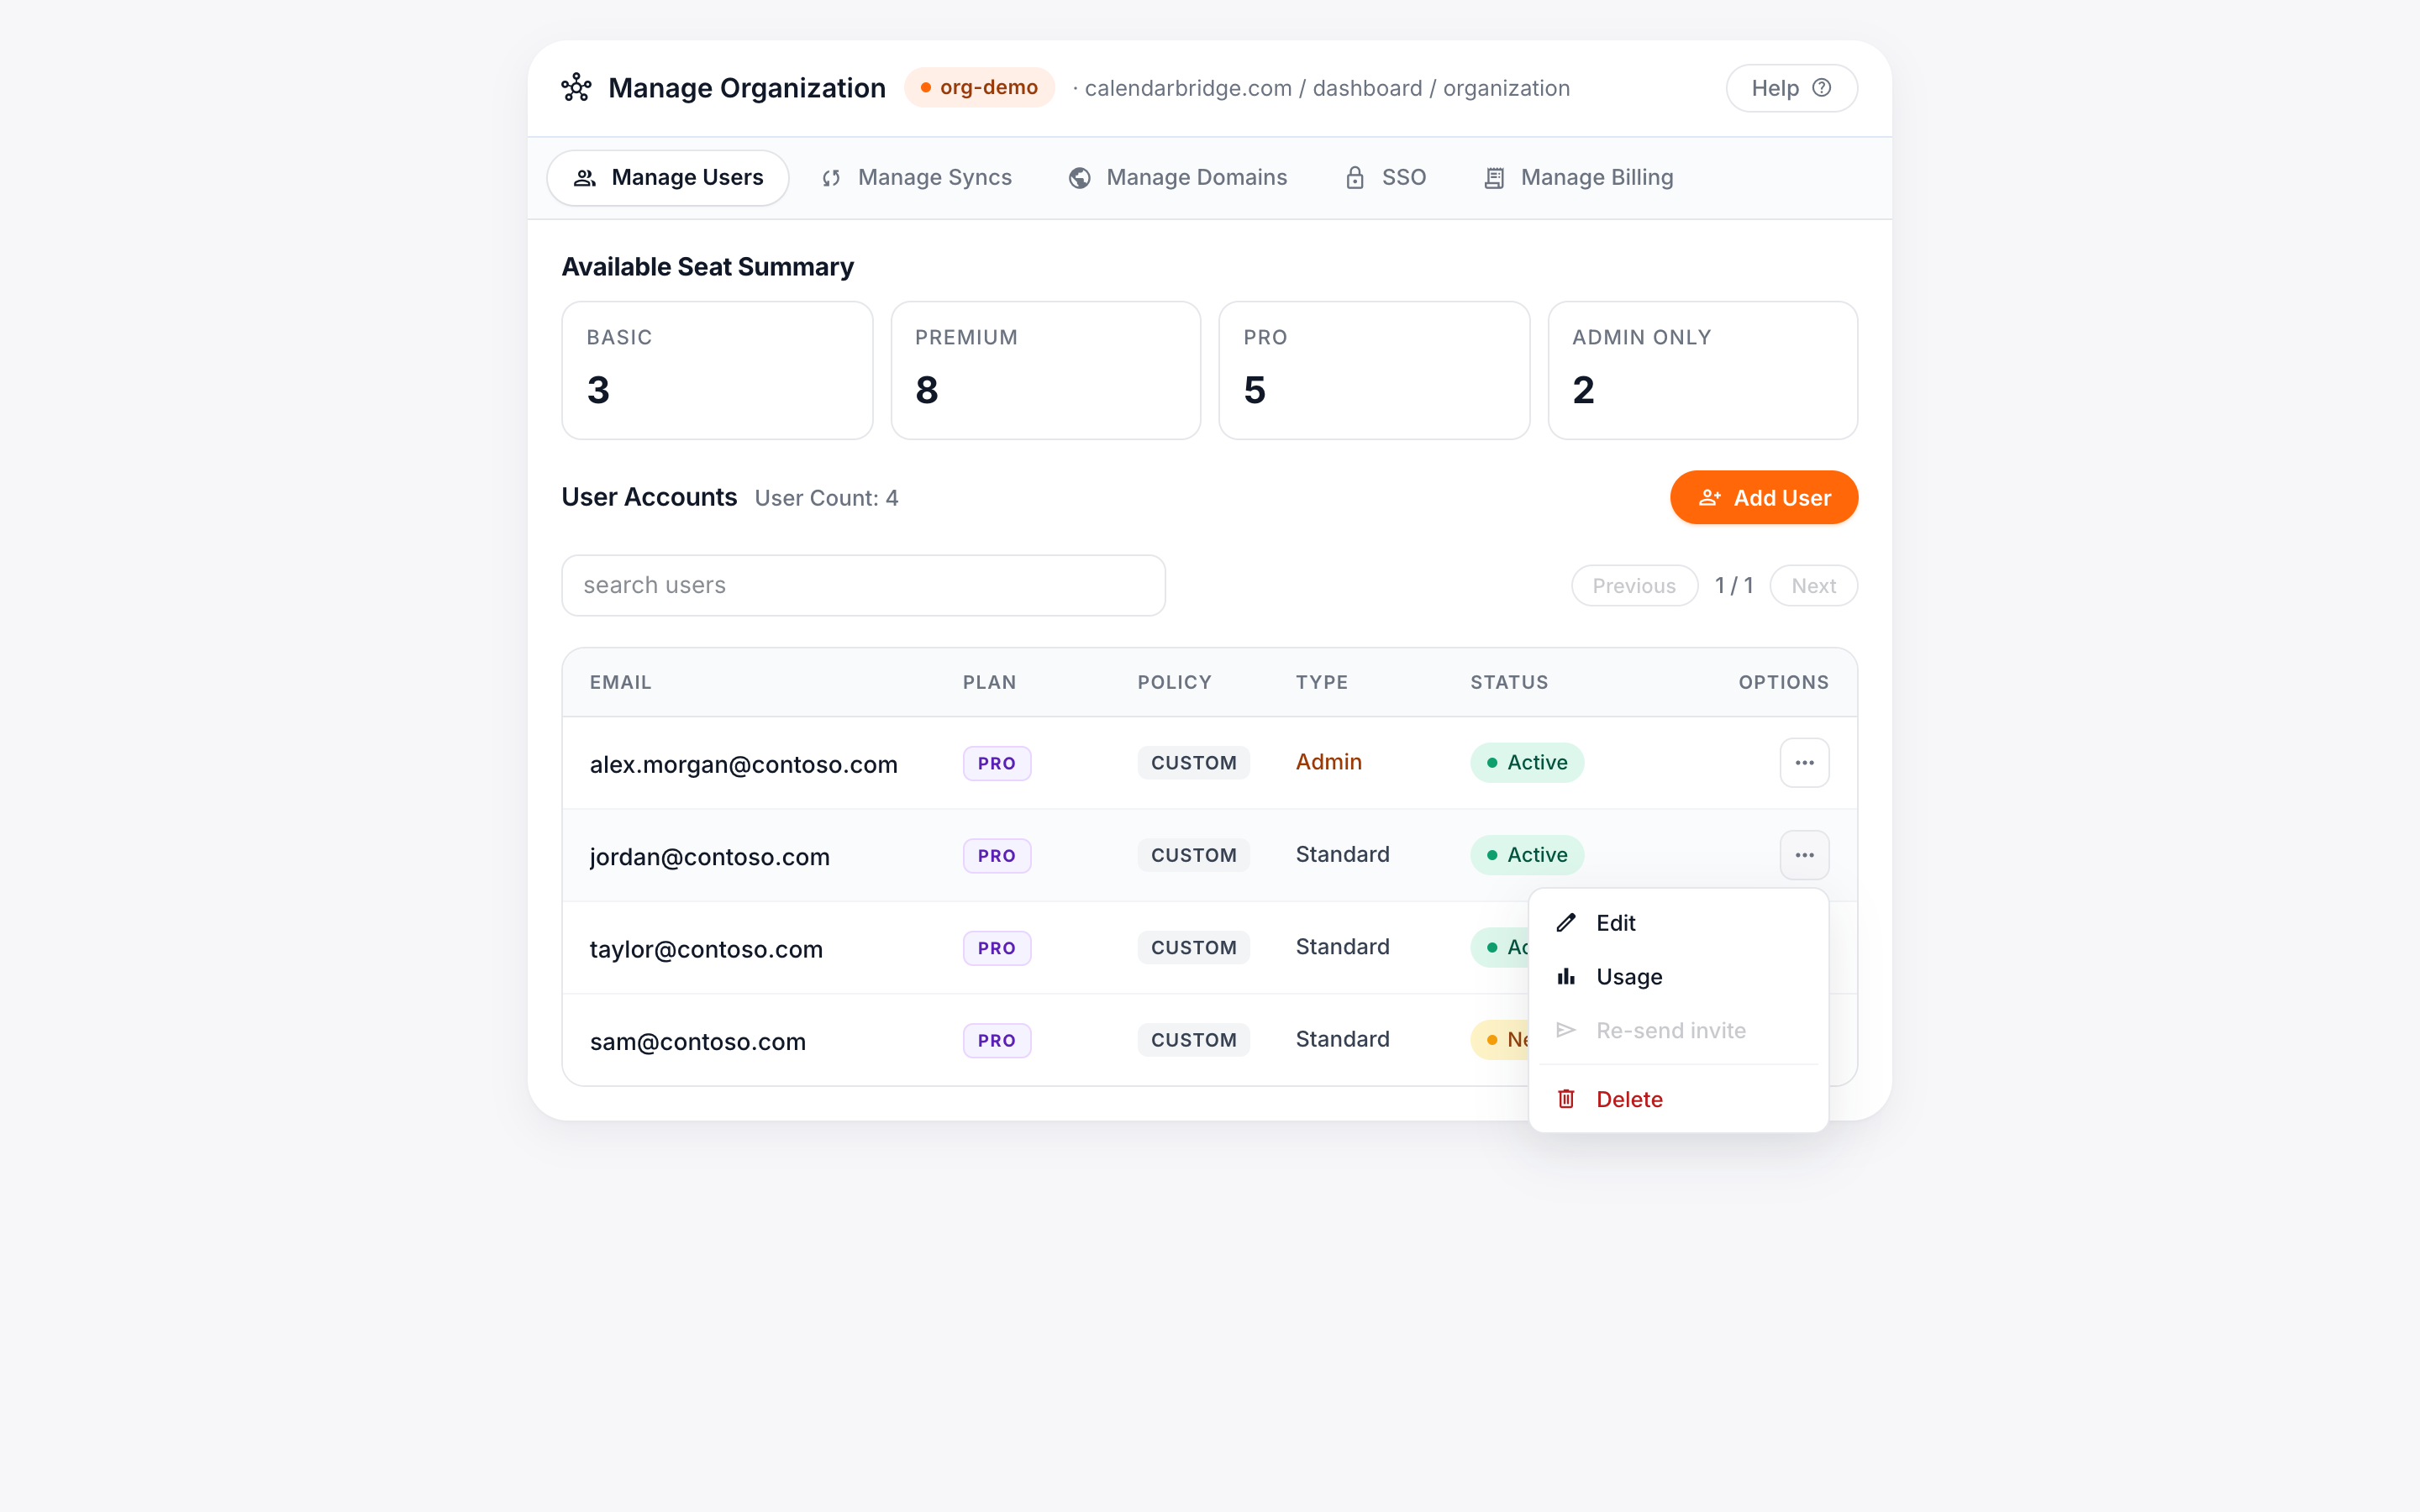Image resolution: width=2420 pixels, height=1512 pixels.
Task: Click PRO plan badge in sam row
Action: pos(996,1041)
